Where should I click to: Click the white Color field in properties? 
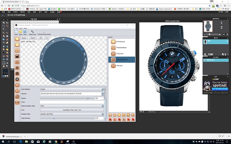pyautogui.click(x=72, y=102)
